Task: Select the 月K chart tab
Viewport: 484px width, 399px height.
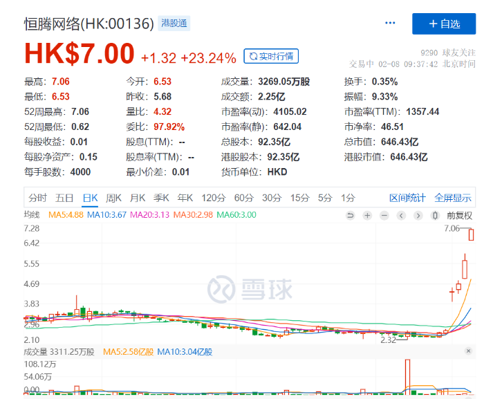Action: click(x=138, y=198)
